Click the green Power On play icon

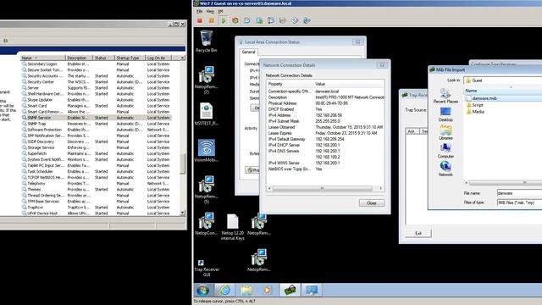pyautogui.click(x=224, y=20)
